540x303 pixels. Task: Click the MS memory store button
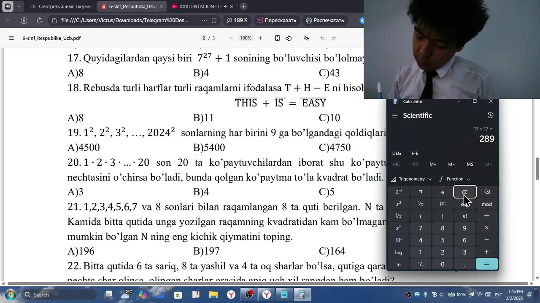tap(470, 164)
